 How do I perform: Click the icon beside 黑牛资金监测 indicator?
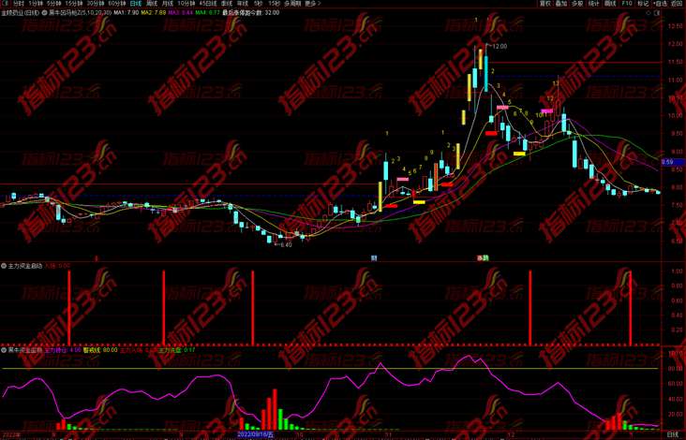click(5, 350)
